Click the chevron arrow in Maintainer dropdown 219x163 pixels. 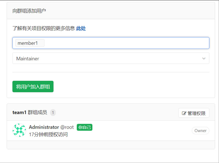204,59
